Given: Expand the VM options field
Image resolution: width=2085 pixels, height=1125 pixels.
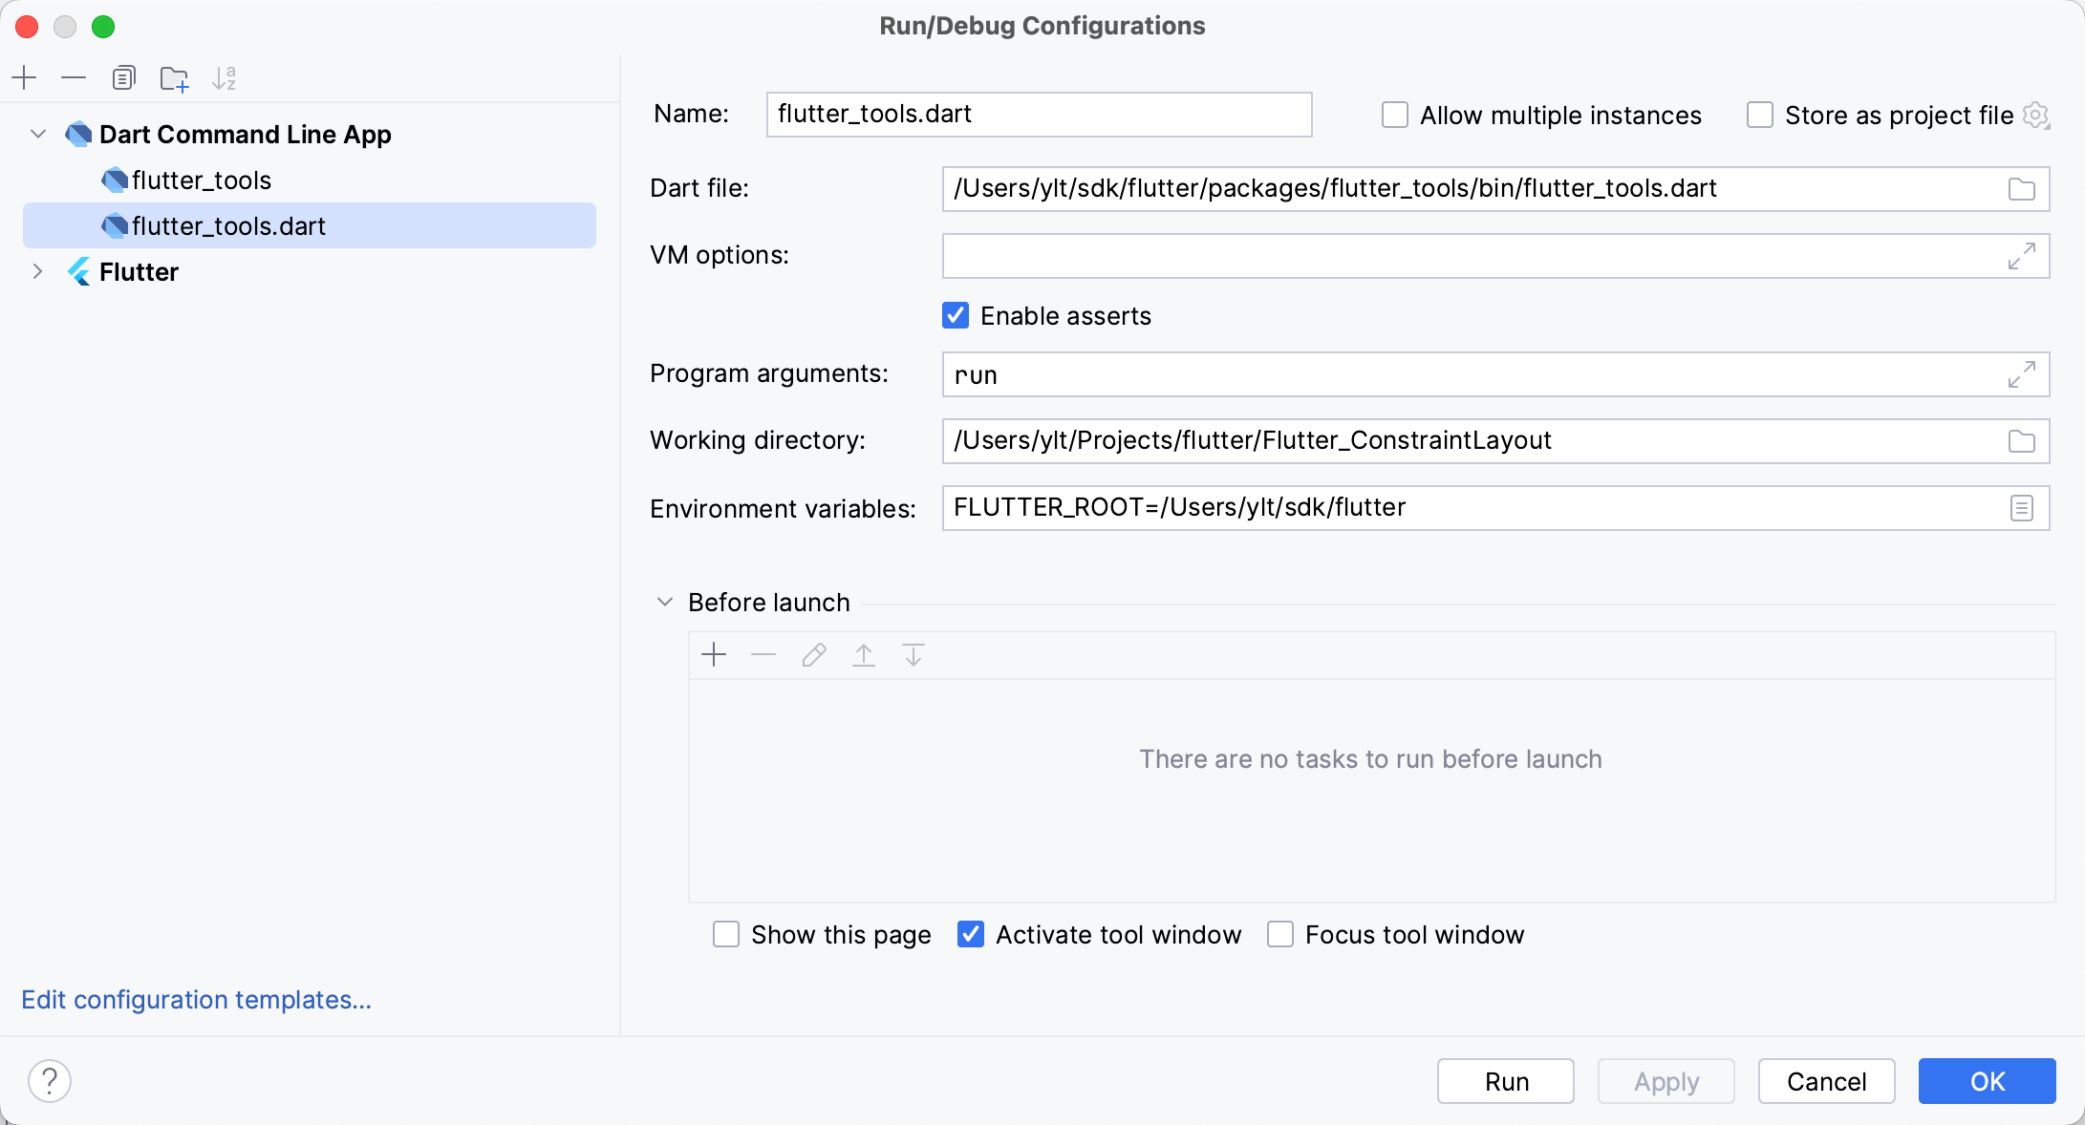Looking at the screenshot, I should click(2021, 256).
